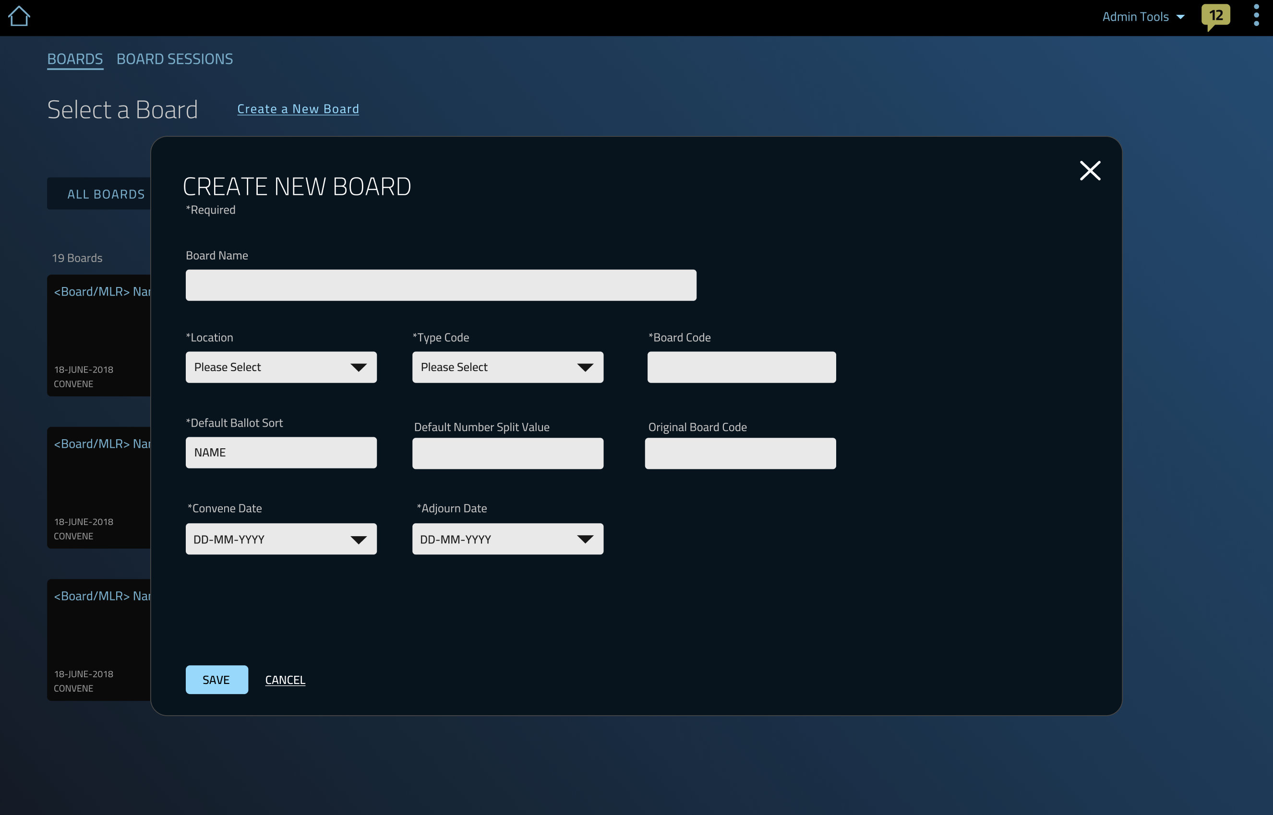
Task: Click the Default Ballot Sort NAME field
Action: click(281, 453)
